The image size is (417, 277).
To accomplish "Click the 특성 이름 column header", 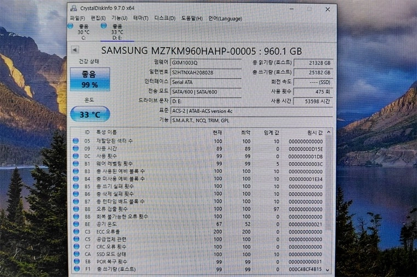I will [x=106, y=132].
